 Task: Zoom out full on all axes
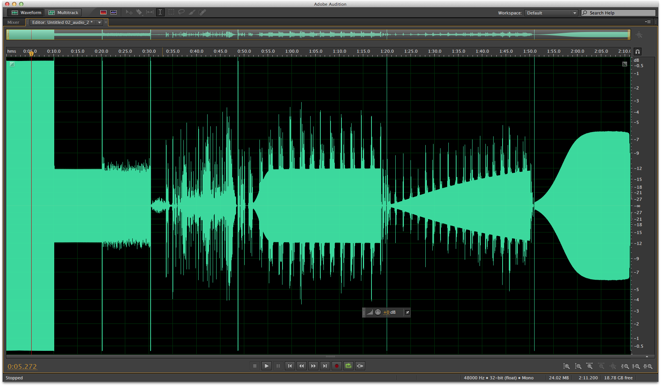[613, 366]
